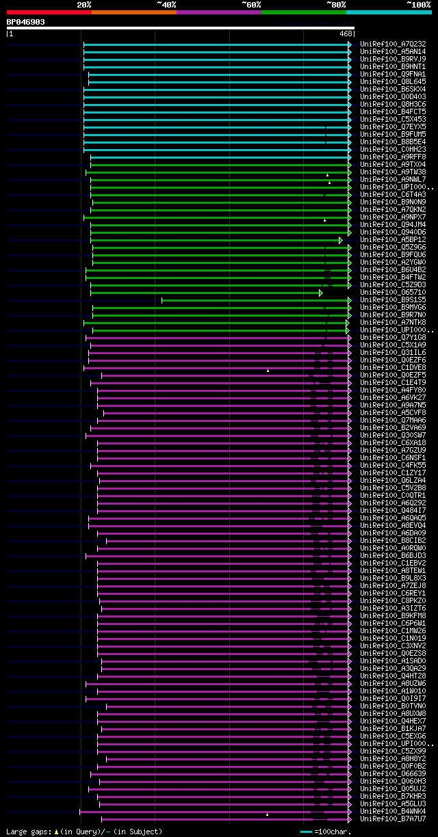Open hit UniRef100_Q9FNA1
Viewport: 438px width, 837px height.
point(393,75)
